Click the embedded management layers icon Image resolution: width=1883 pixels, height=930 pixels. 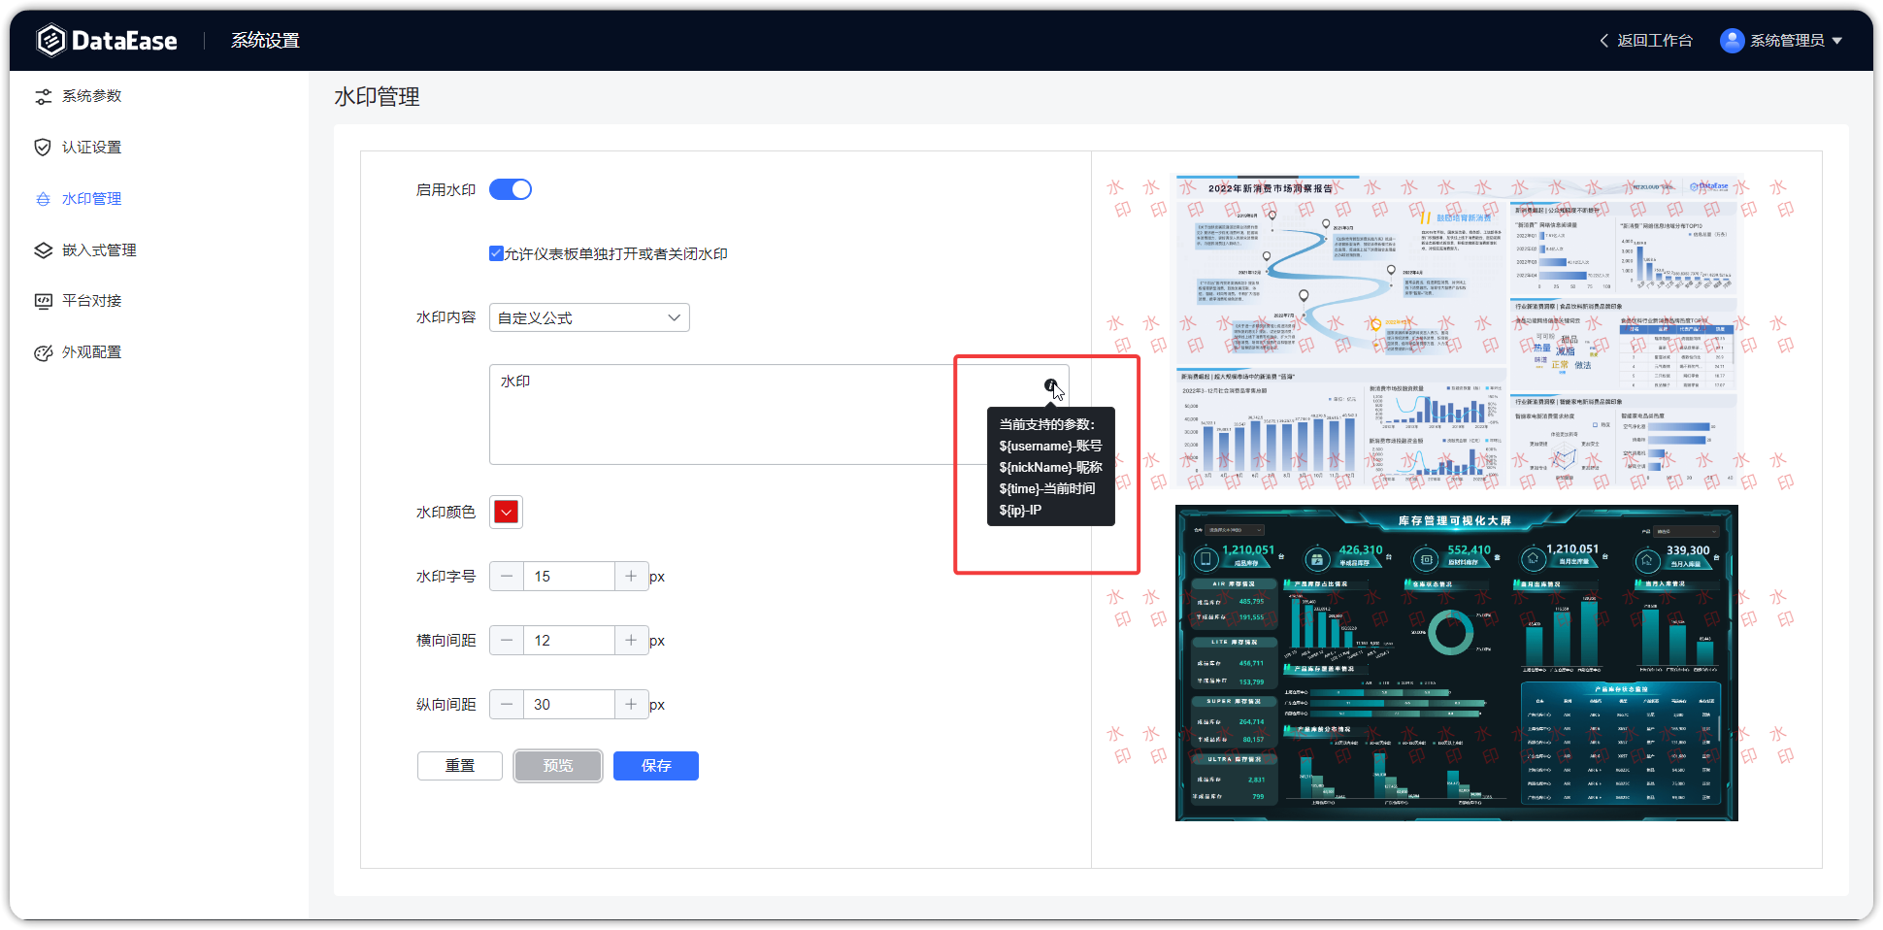pos(43,250)
